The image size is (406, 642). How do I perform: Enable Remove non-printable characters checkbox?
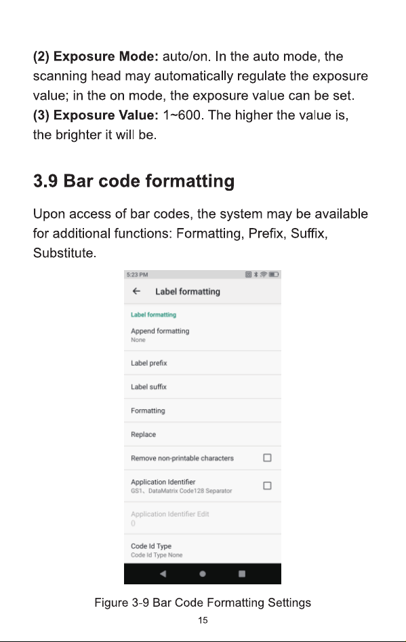[x=267, y=458]
